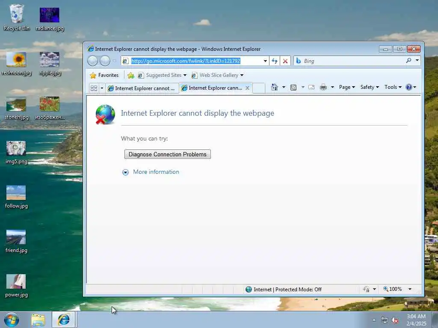Click the red Stop loading icon
Screen dimensions: 438x328
(x=285, y=61)
